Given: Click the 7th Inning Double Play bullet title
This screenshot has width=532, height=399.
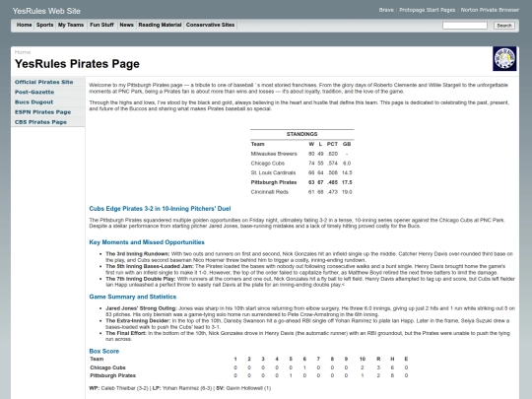Looking at the screenshot, I should pyautogui.click(x=141, y=279).
